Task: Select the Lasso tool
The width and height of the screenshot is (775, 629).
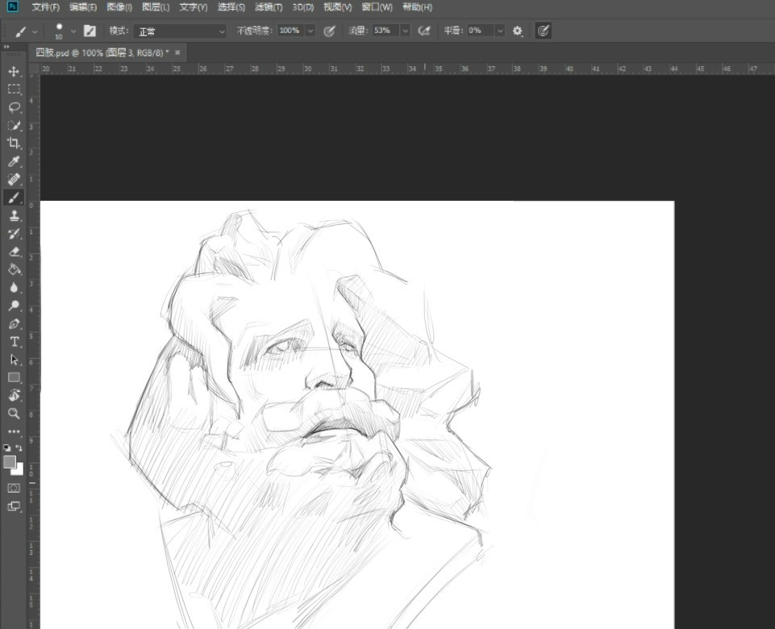Action: (x=14, y=107)
